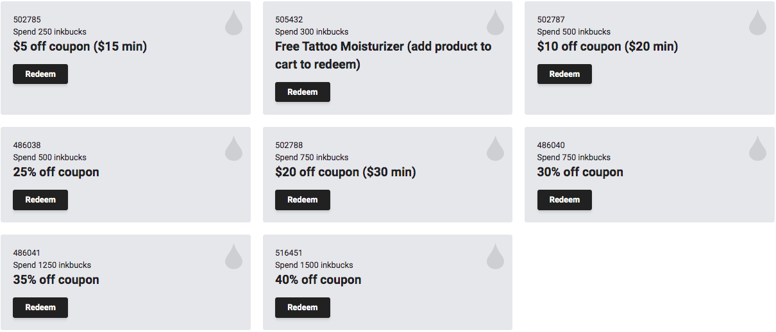This screenshot has width=776, height=332.
Task: Click ink drop icon on Free Tattoo Moisturizer card
Action: pos(495,22)
